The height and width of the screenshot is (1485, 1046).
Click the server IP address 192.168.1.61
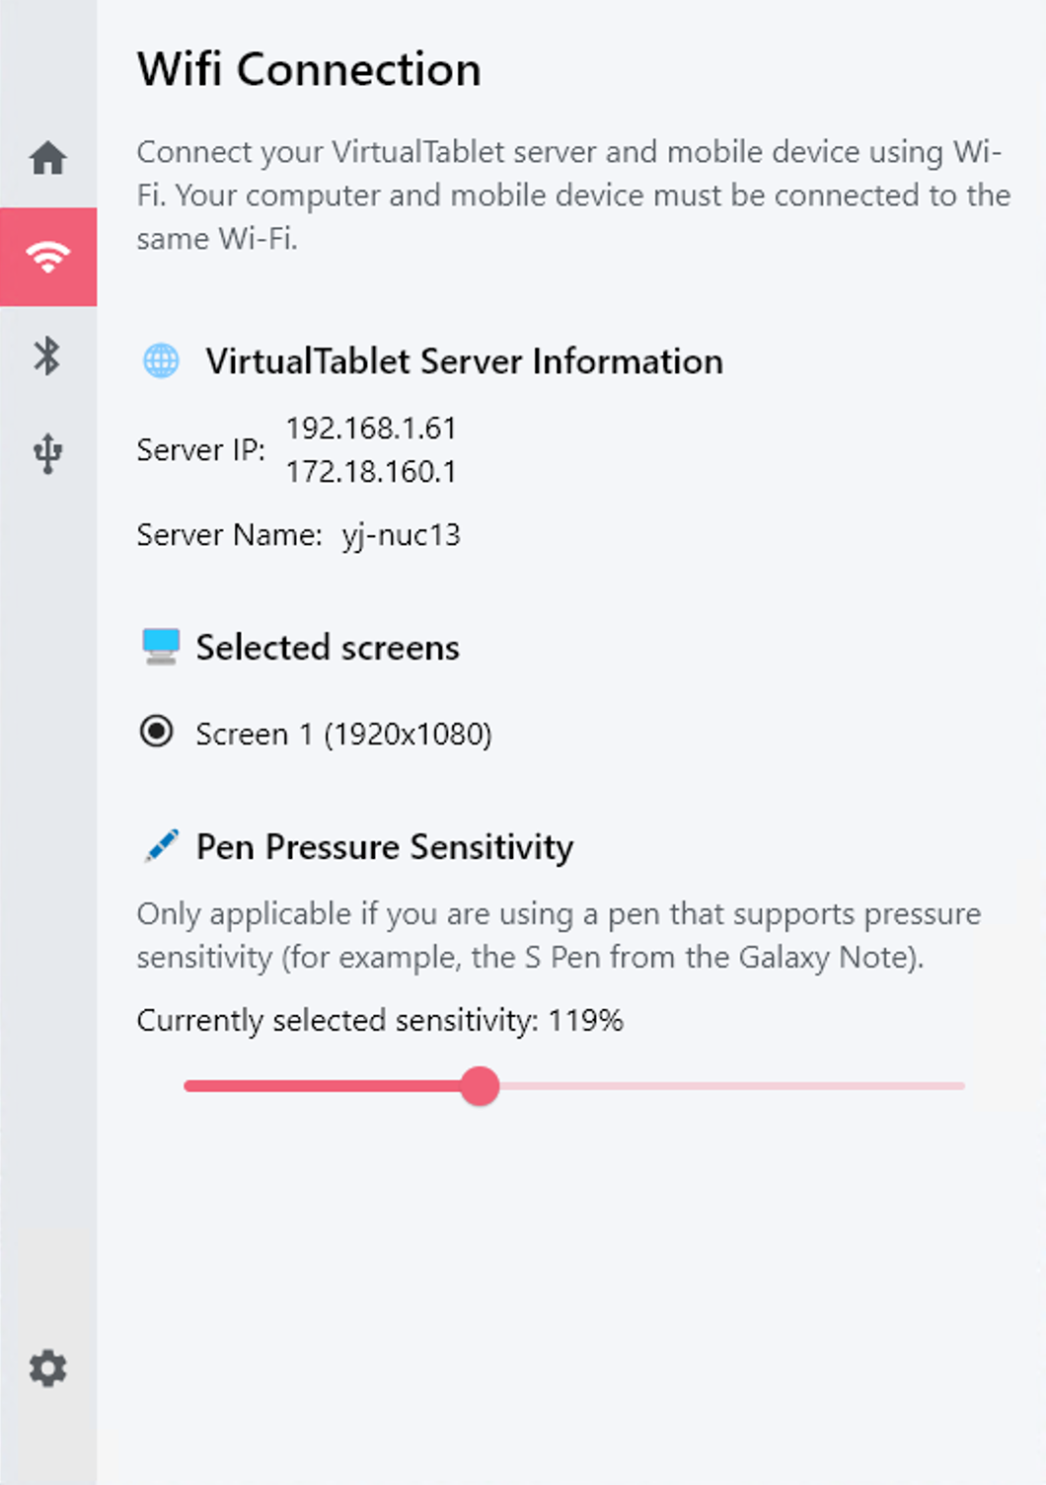373,429
